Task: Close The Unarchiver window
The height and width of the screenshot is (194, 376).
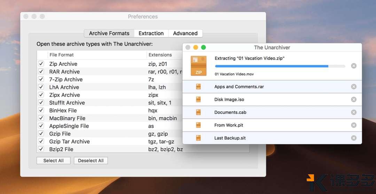Action: tap(188, 48)
